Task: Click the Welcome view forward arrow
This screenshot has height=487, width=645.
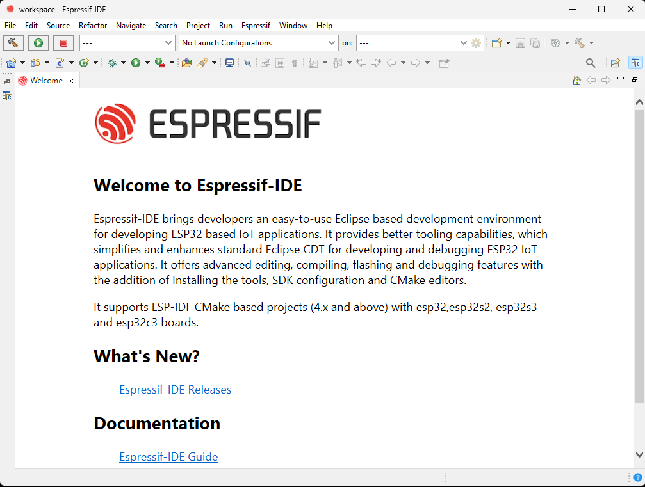Action: point(606,80)
